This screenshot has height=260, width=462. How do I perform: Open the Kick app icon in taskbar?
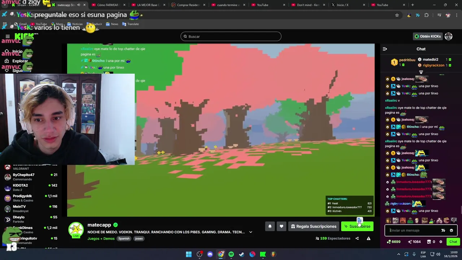(263, 254)
